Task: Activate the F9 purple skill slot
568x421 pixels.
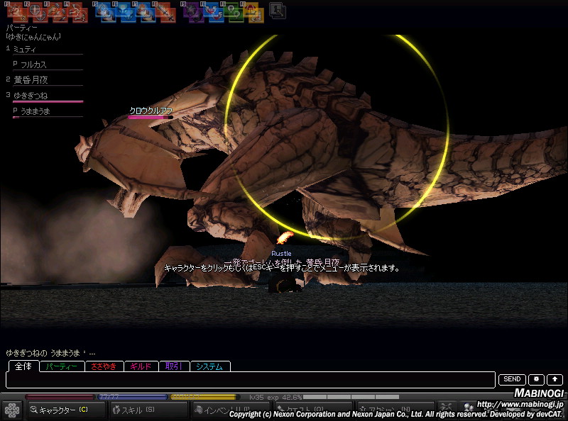Action: tap(194, 12)
